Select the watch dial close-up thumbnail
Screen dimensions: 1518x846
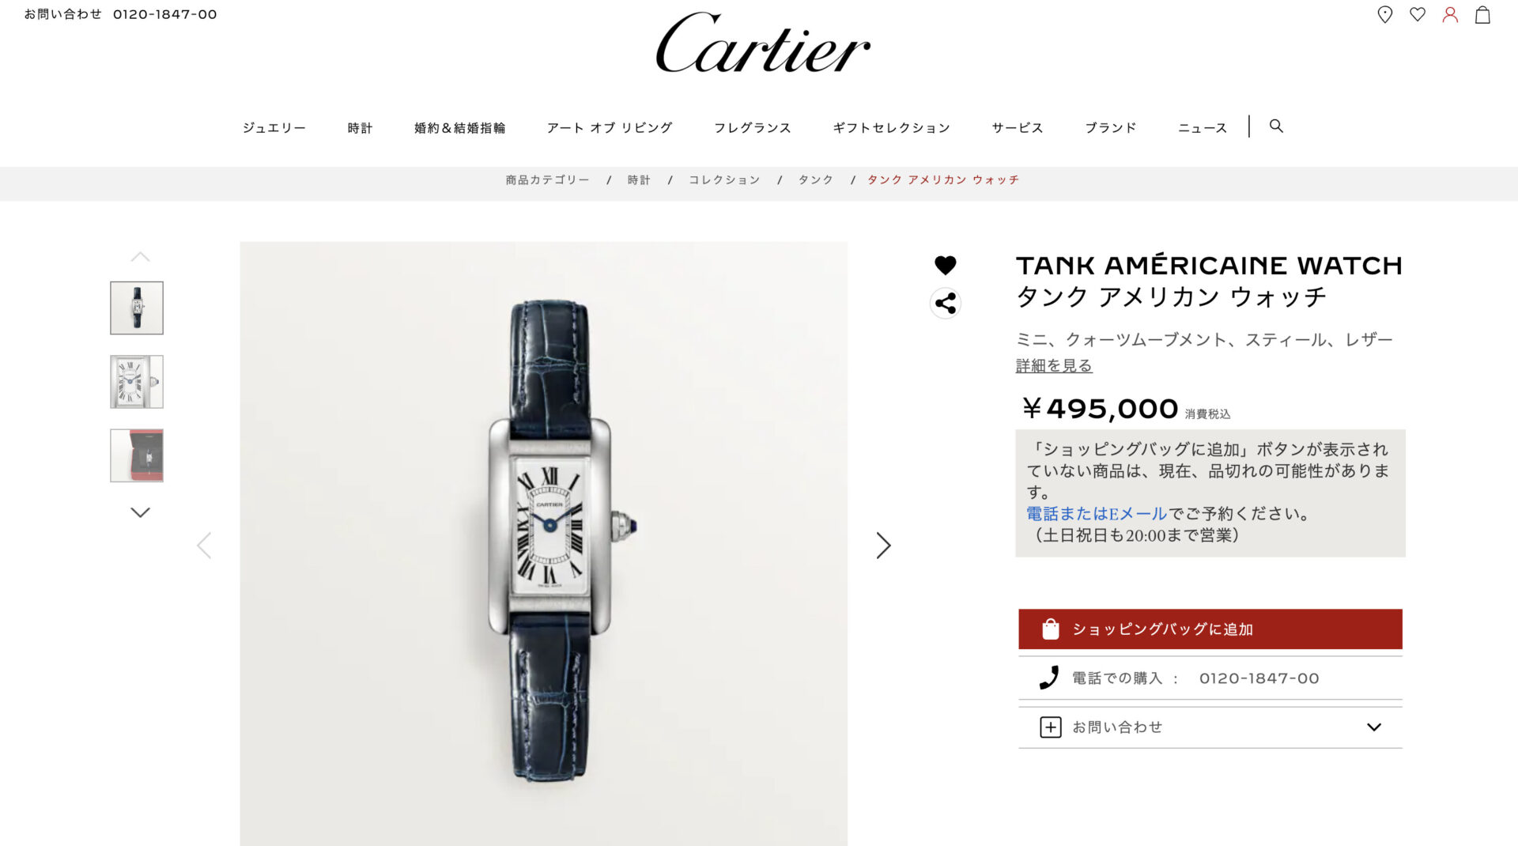[x=137, y=382]
